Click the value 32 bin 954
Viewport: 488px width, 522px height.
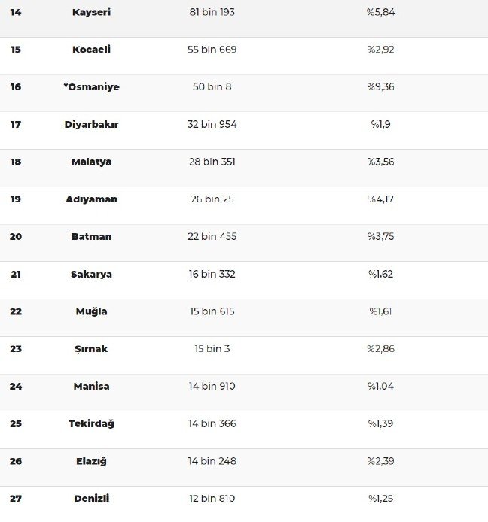[212, 124]
